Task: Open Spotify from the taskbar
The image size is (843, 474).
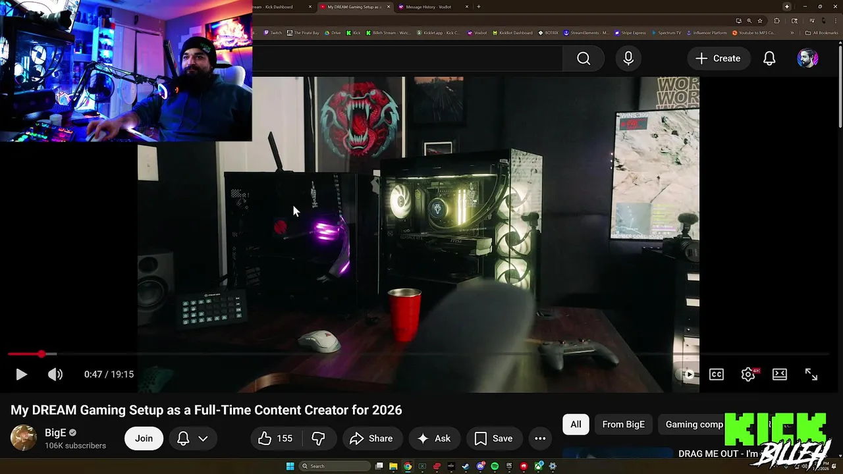Action: tap(495, 466)
